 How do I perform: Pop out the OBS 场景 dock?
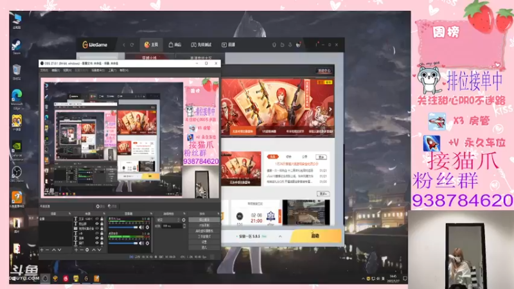point(69,214)
